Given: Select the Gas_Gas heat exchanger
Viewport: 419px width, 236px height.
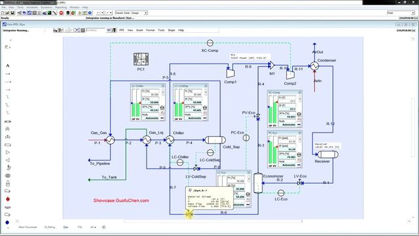Looking at the screenshot, I should coord(111,140).
